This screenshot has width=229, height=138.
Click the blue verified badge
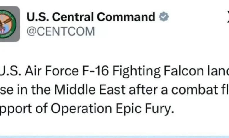pos(164,17)
